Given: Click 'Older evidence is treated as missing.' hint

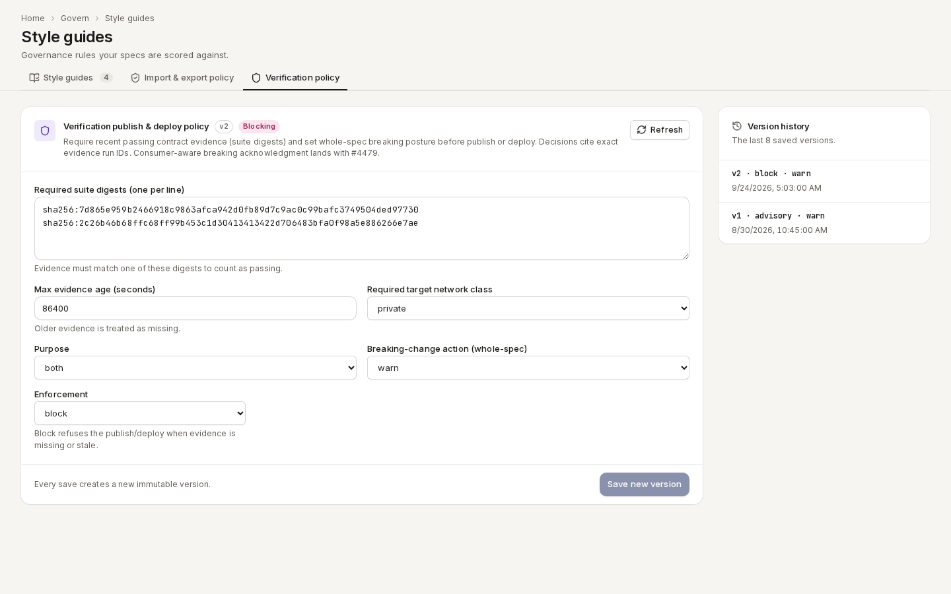Looking at the screenshot, I should click(107, 329).
